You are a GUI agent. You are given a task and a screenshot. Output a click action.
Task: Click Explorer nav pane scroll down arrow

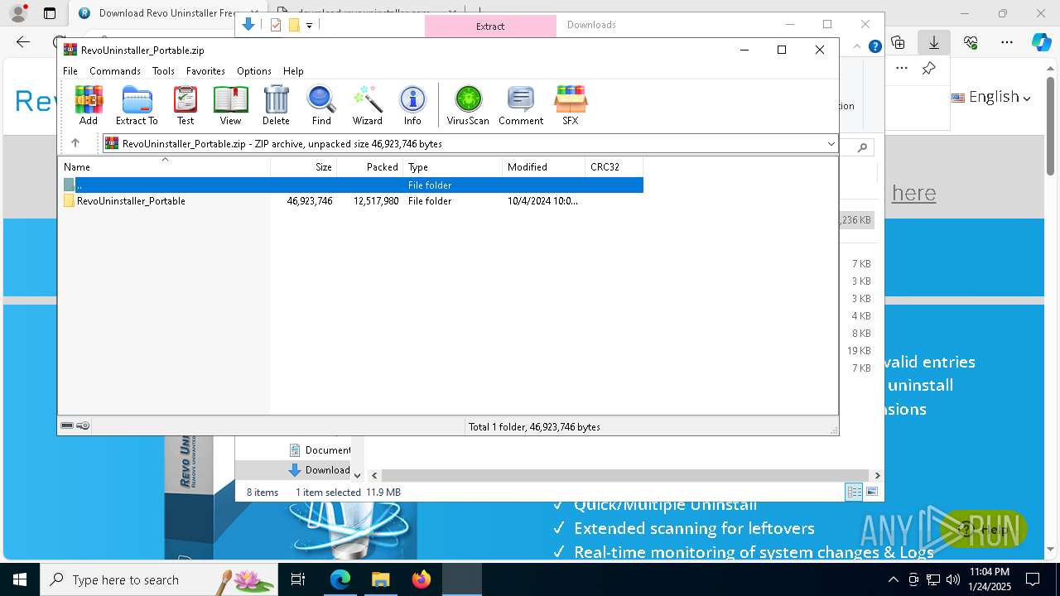click(x=358, y=475)
